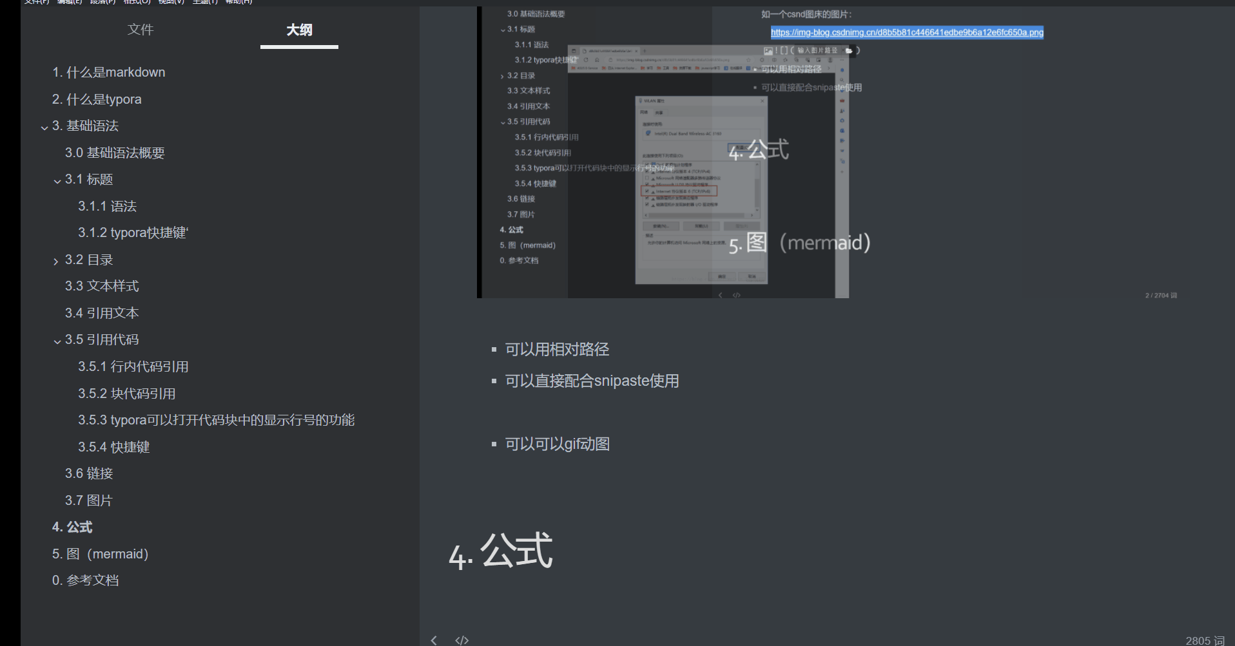The width and height of the screenshot is (1235, 646).
Task: Open the 主题(T) menu
Action: pos(203,2)
